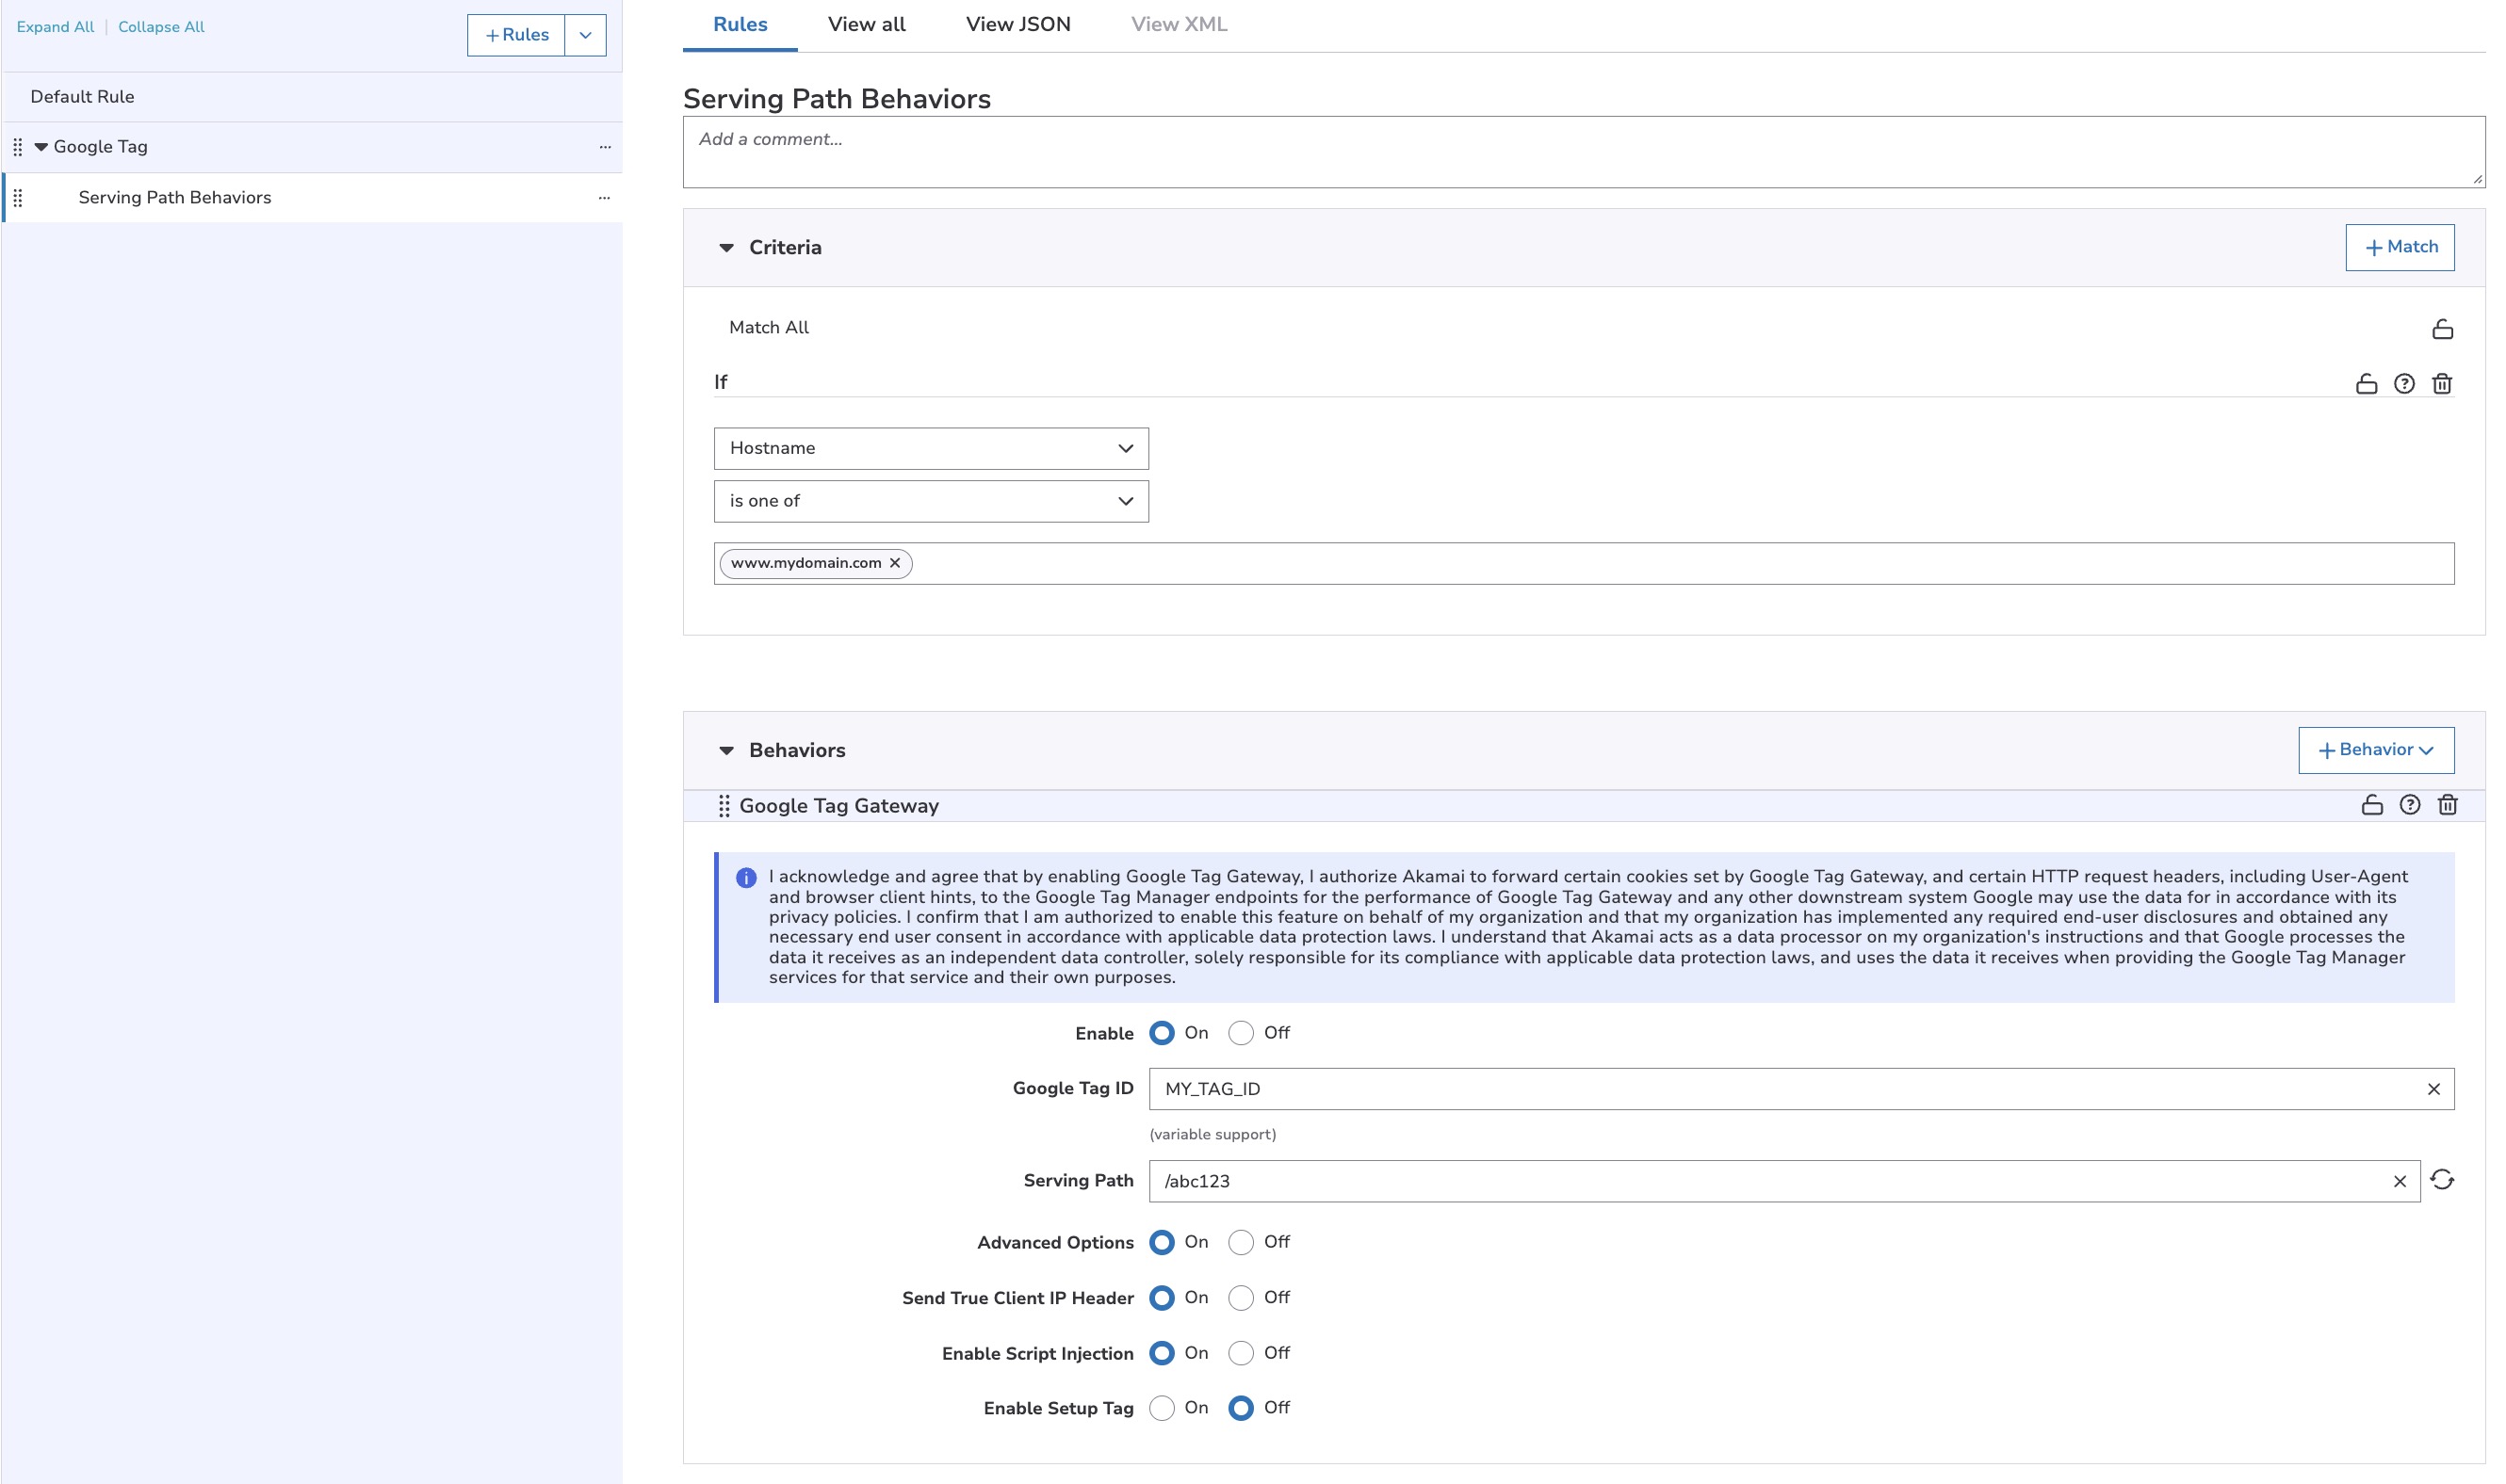2506x1484 pixels.
Task: Click the Collapse All link
Action: pos(161,27)
